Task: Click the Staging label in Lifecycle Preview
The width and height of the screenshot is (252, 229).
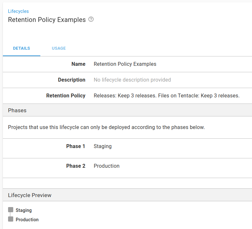Action: 24,210
